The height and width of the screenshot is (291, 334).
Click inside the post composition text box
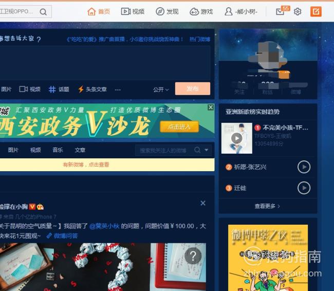point(105,63)
